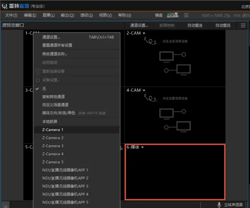Open the 帮助(H) menu
Viewport: 250px width, 208px height.
pyautogui.click(x=125, y=15)
